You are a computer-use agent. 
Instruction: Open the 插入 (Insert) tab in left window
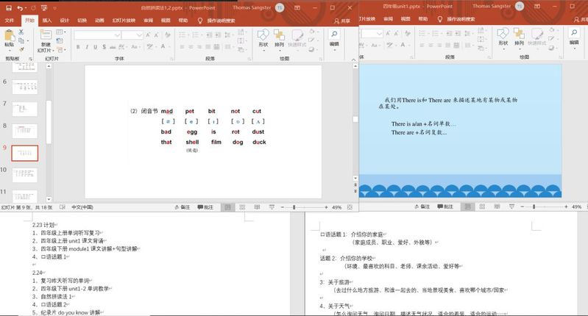coord(46,21)
